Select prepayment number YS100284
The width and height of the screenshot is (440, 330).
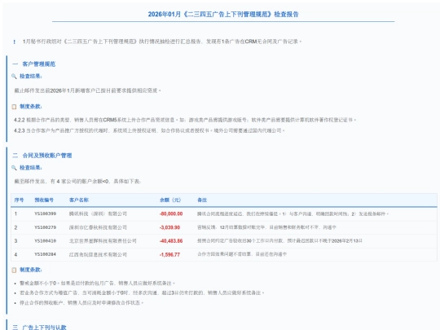coord(46,254)
